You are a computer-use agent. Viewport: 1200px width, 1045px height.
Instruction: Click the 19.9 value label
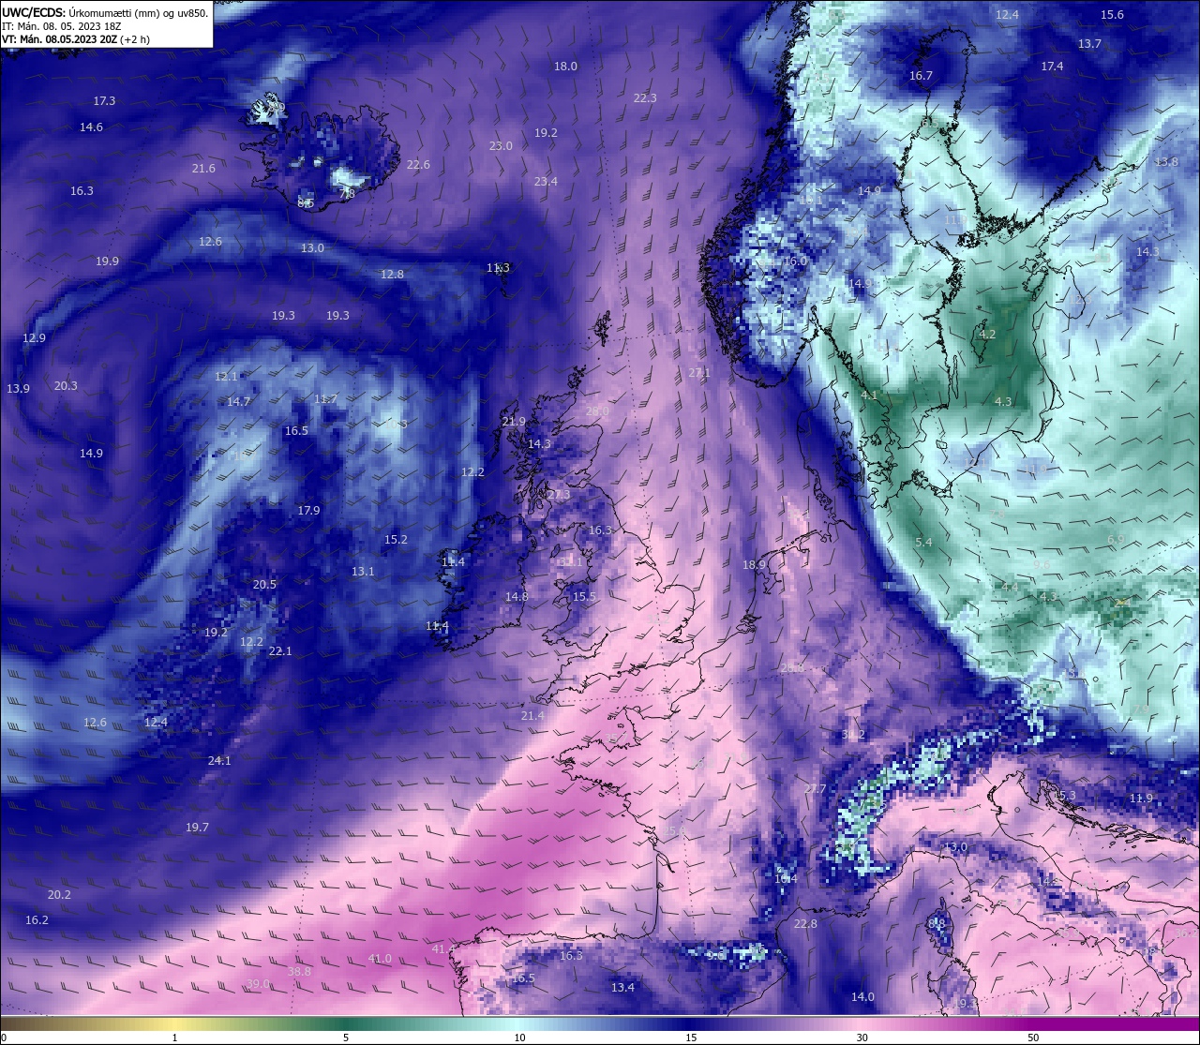click(107, 261)
